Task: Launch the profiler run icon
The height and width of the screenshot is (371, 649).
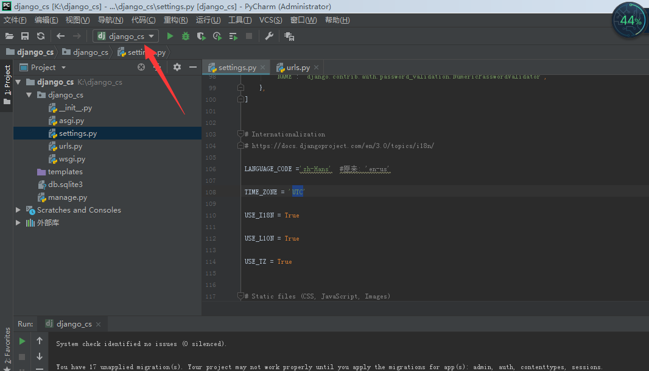Action: [x=217, y=37]
